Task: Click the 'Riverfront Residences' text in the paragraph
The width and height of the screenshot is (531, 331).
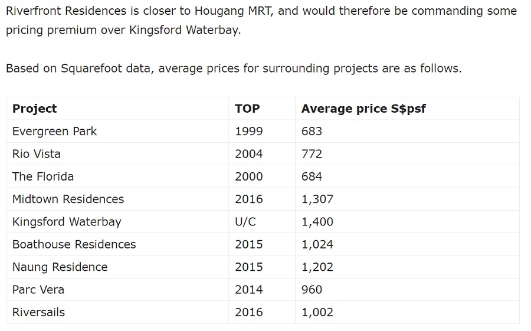Action: pos(66,11)
